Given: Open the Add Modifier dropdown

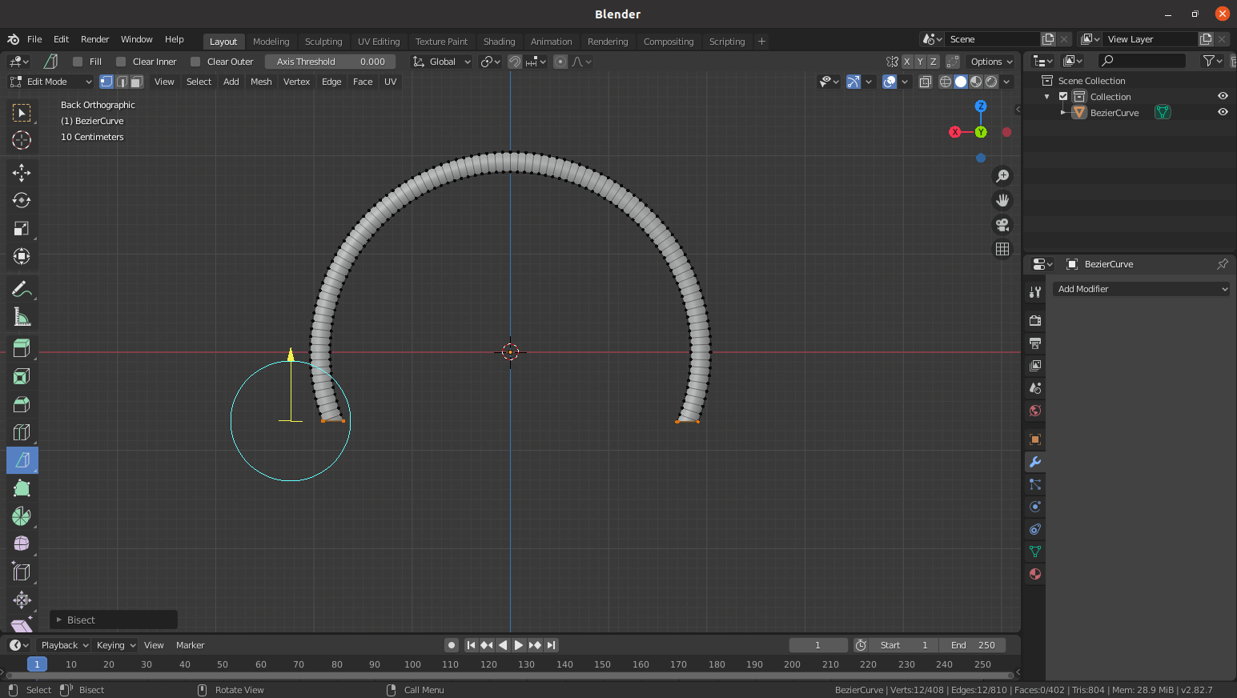Looking at the screenshot, I should [x=1141, y=289].
